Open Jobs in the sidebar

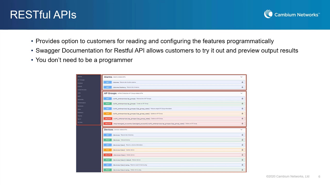pyautogui.click(x=79, y=93)
